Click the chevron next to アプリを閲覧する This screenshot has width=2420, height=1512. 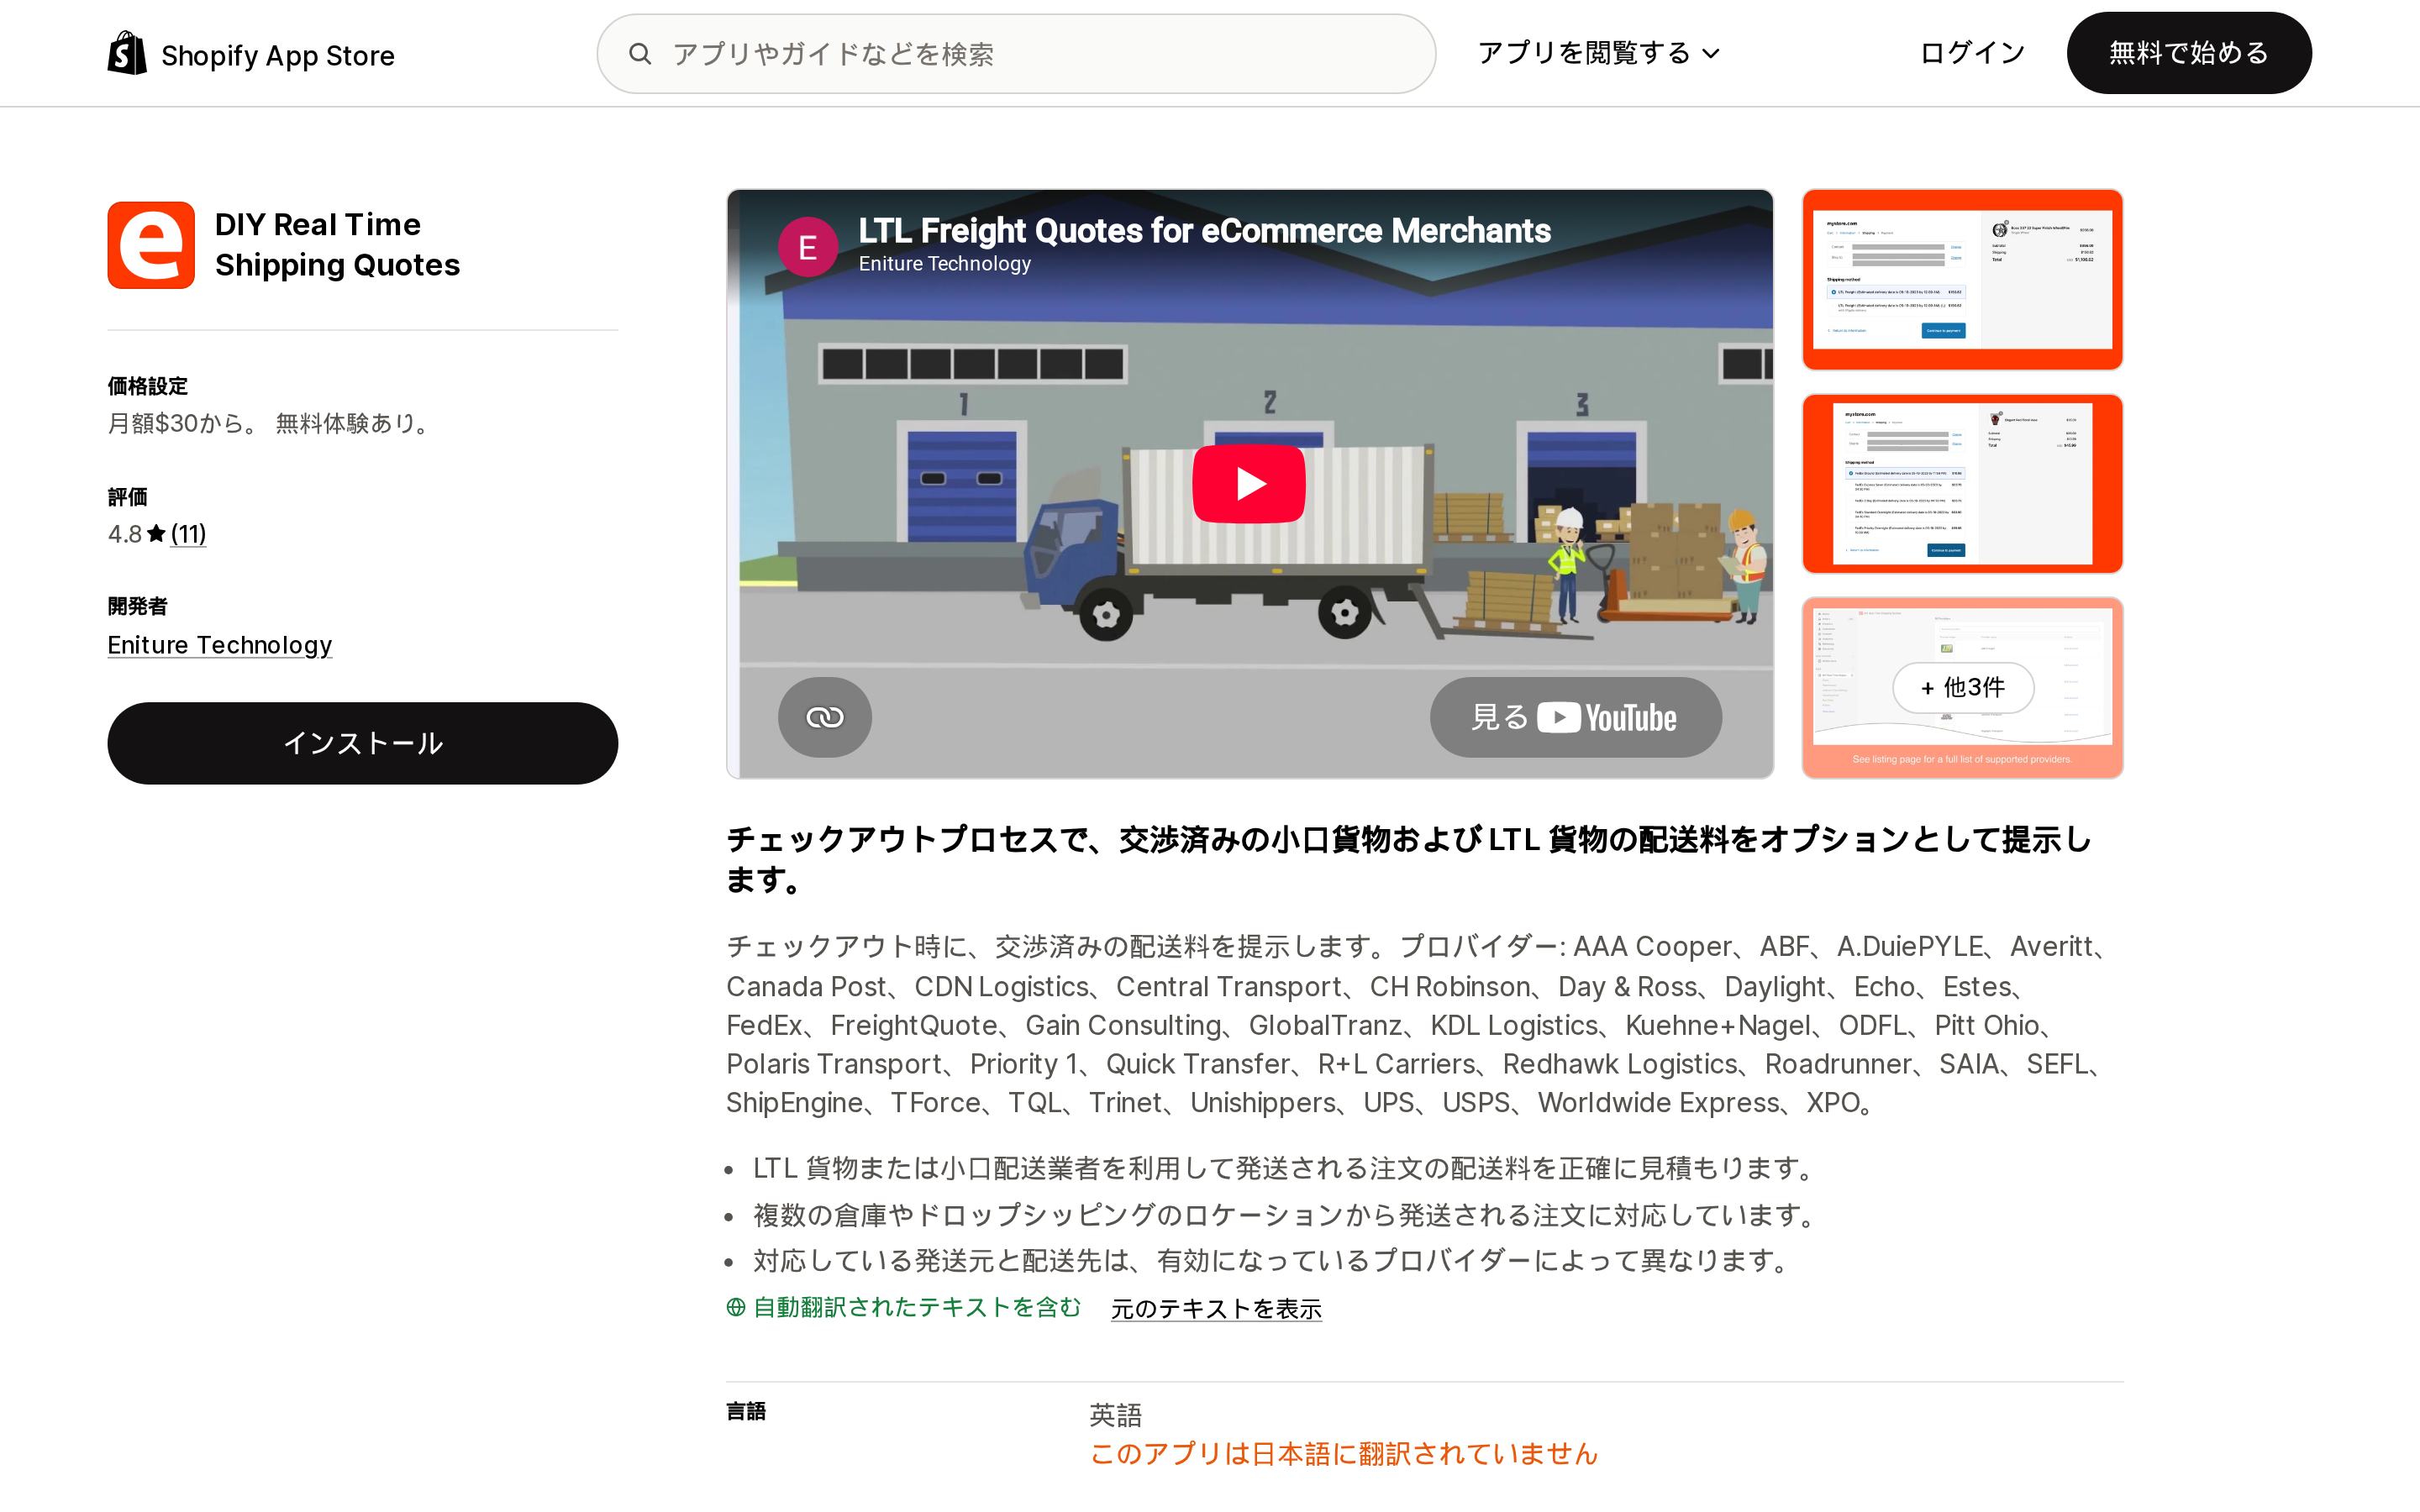pyautogui.click(x=1711, y=54)
